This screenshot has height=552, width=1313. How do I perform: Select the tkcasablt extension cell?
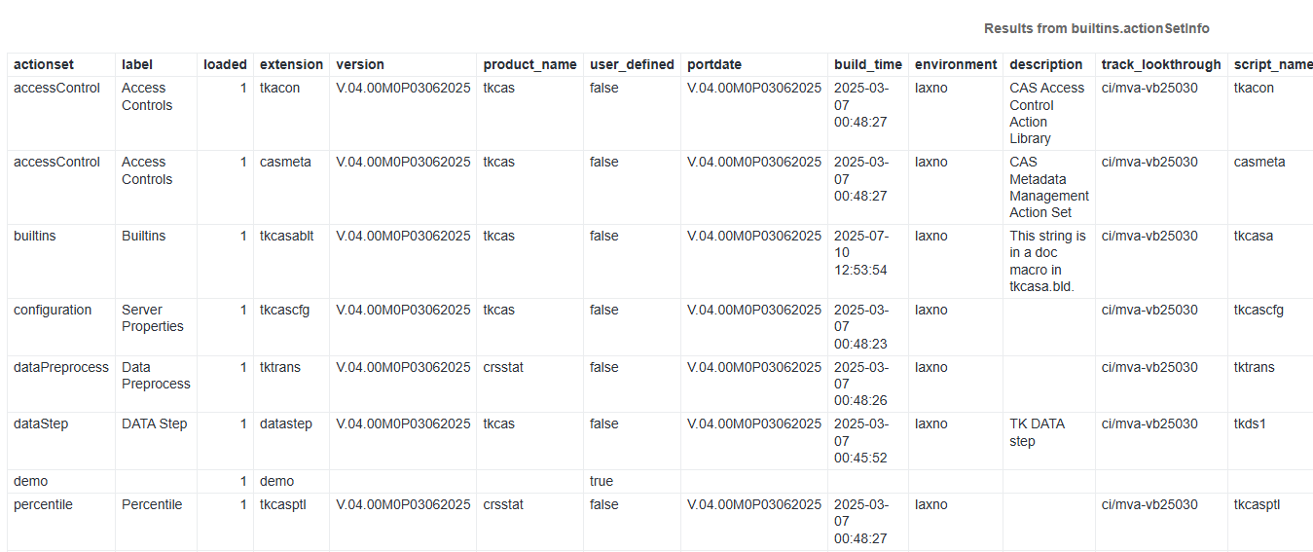coord(286,236)
